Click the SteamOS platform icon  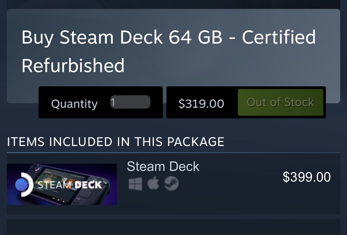(x=171, y=183)
